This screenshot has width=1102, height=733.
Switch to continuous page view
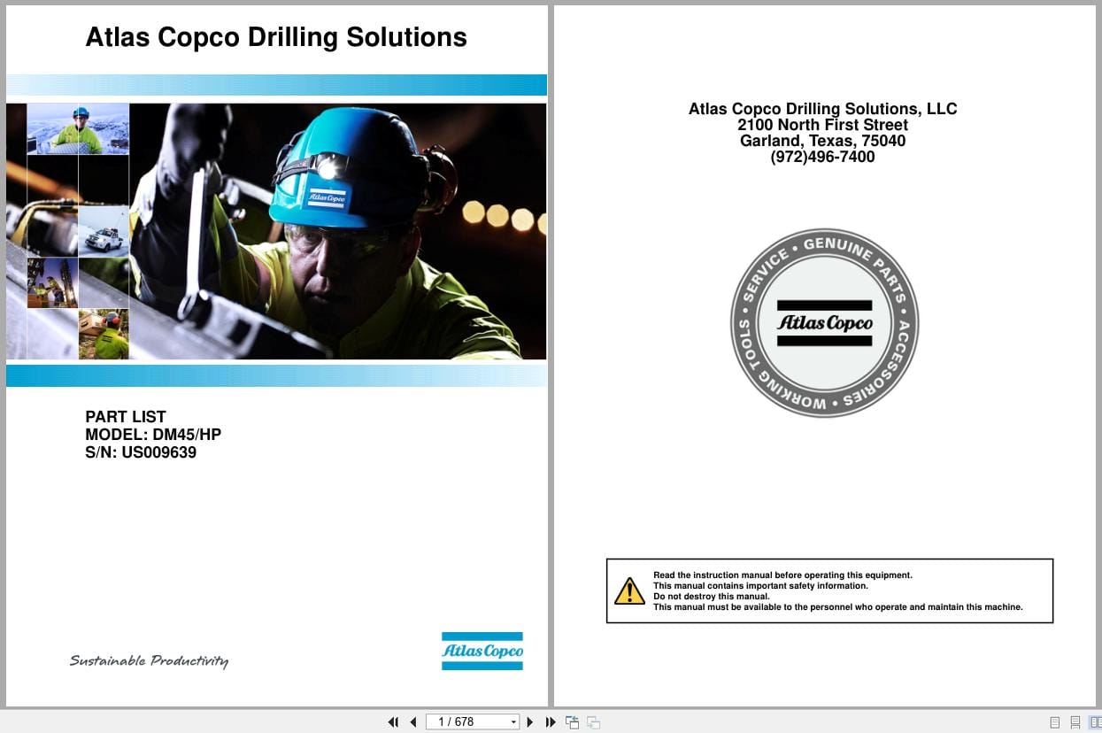point(1075,722)
